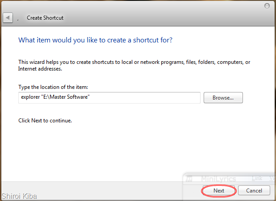Click the label "Type the location of the item:"

pyautogui.click(x=53, y=87)
